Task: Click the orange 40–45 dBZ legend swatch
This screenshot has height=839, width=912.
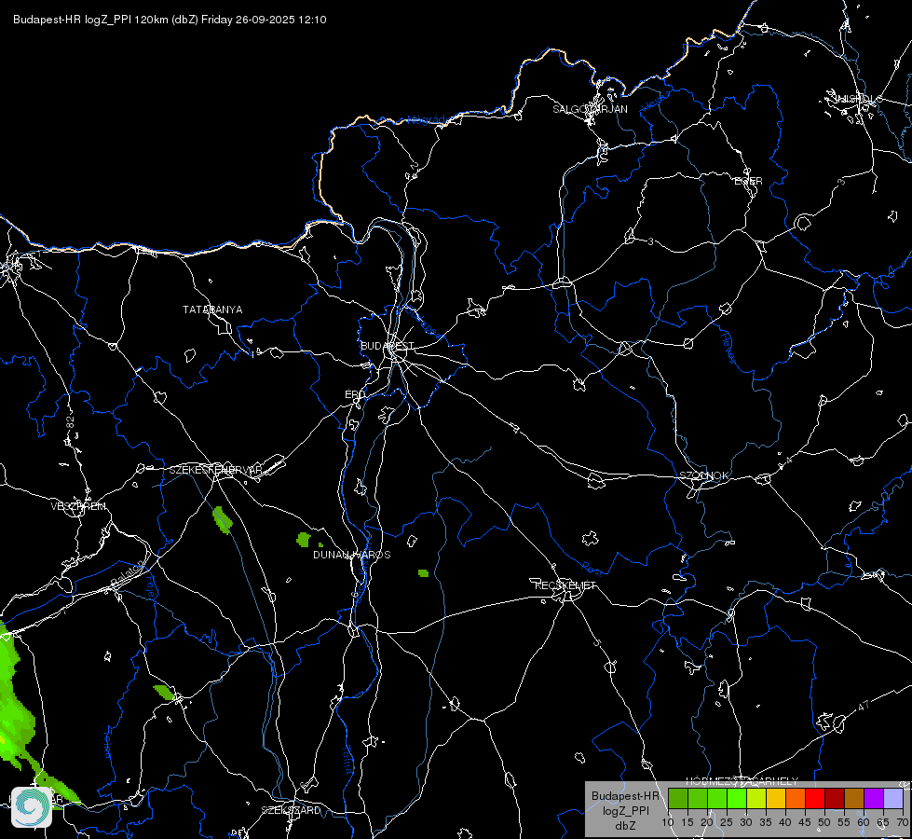Action: pyautogui.click(x=796, y=798)
